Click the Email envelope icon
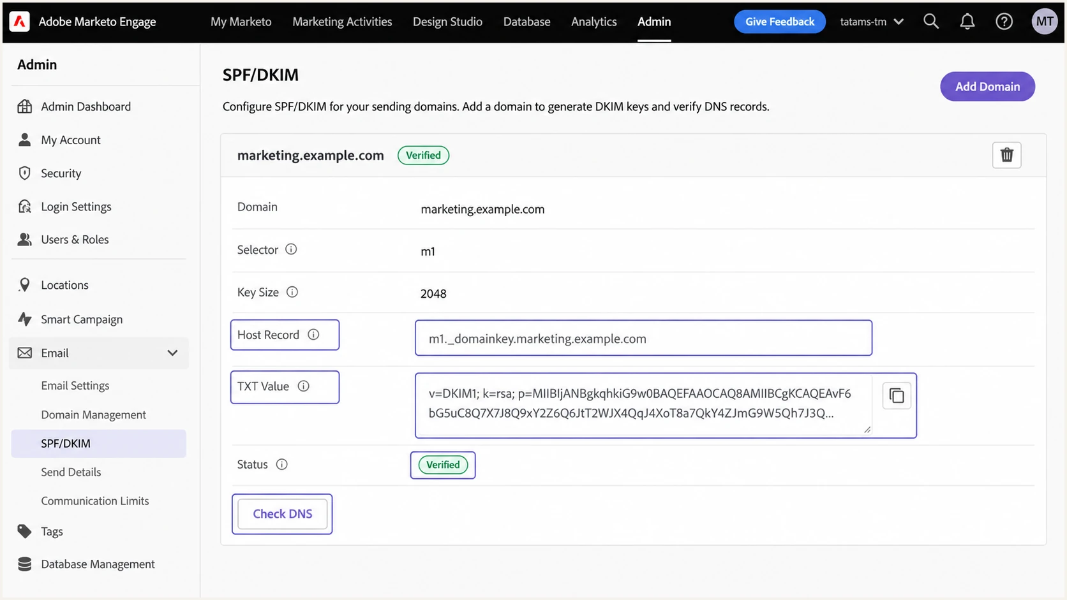 coord(24,353)
